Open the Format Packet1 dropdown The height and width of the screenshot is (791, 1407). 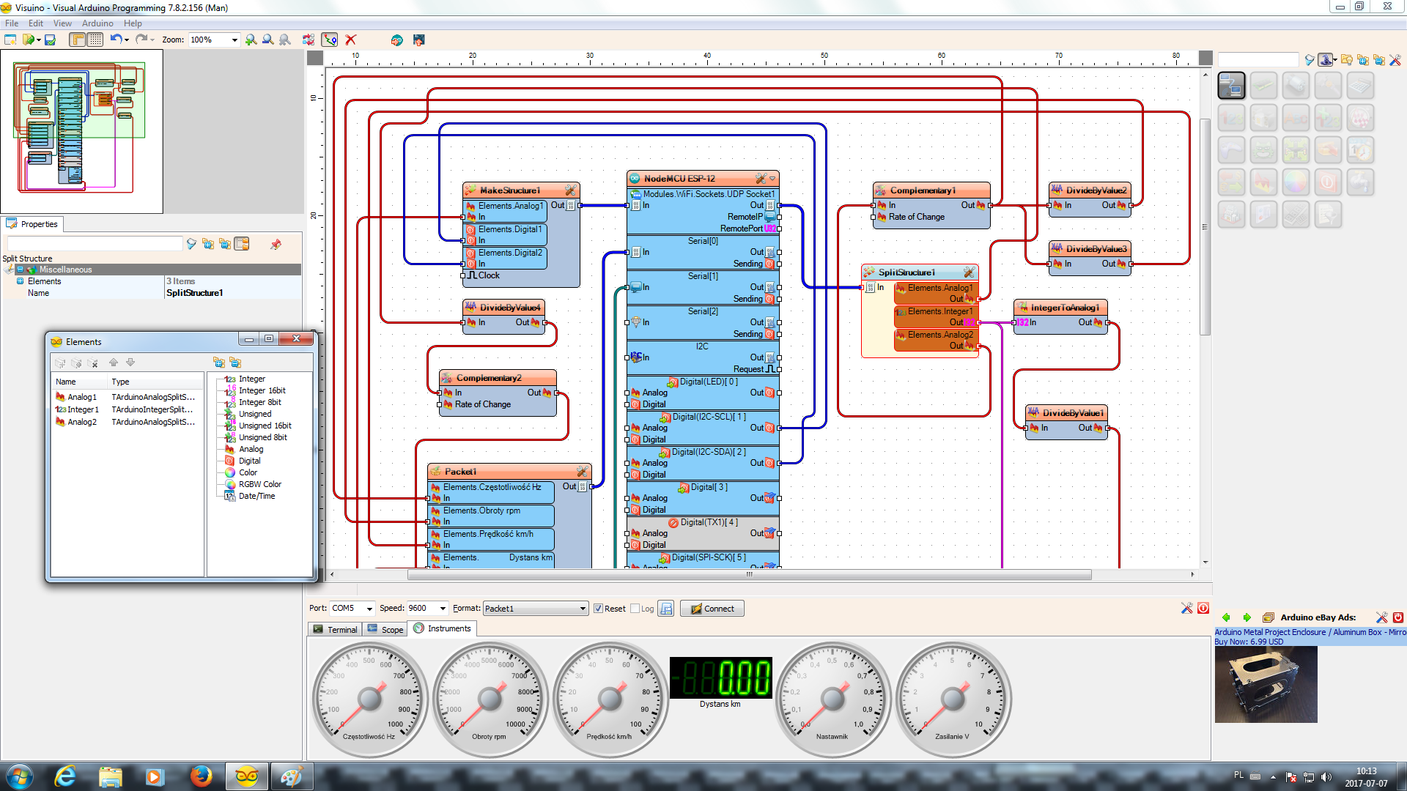(583, 609)
